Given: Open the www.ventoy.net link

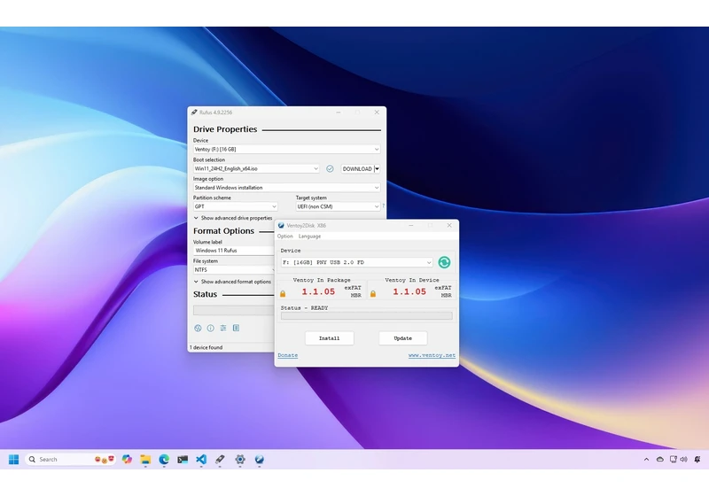Looking at the screenshot, I should (x=432, y=355).
